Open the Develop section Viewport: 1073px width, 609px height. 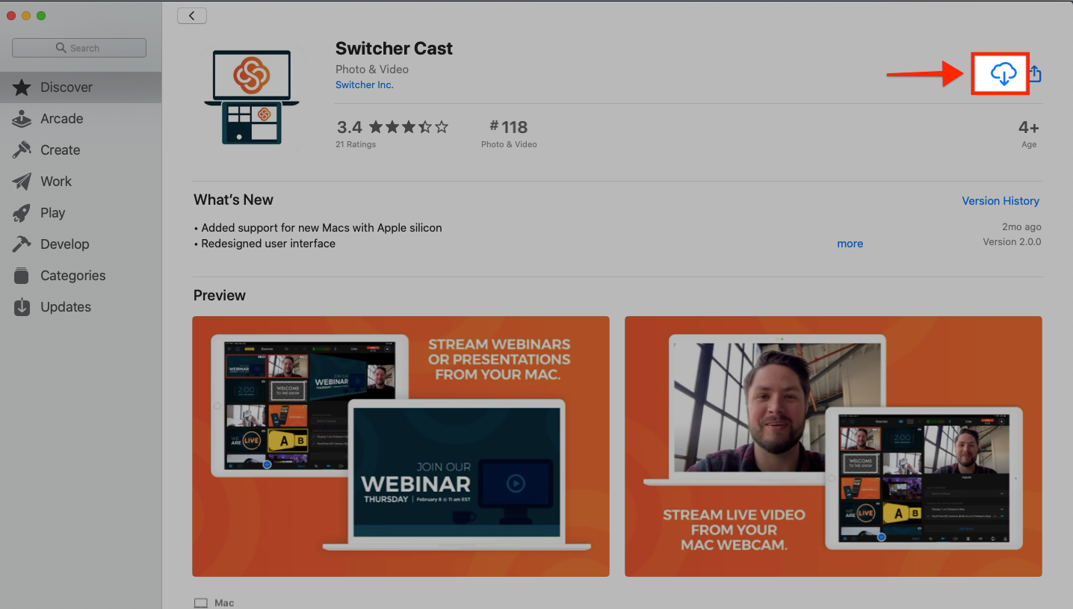(81, 244)
